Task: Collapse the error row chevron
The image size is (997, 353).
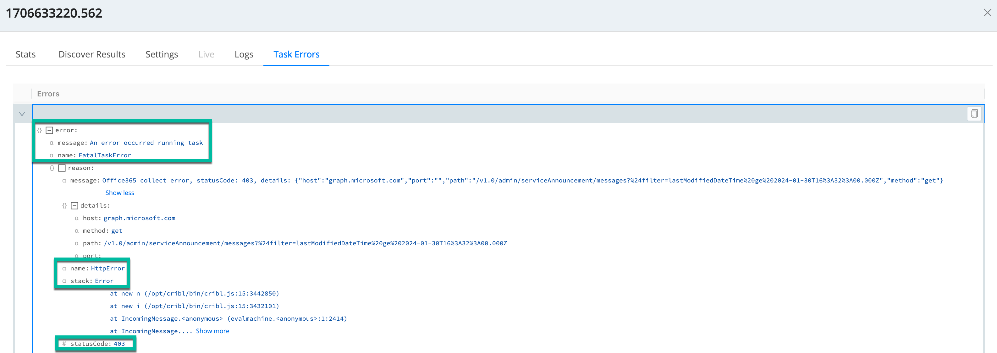Action: pyautogui.click(x=22, y=114)
